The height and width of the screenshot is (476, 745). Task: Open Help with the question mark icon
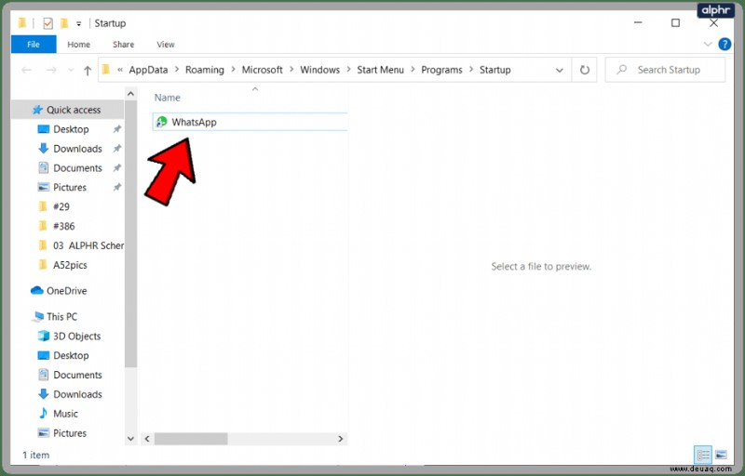click(x=725, y=45)
